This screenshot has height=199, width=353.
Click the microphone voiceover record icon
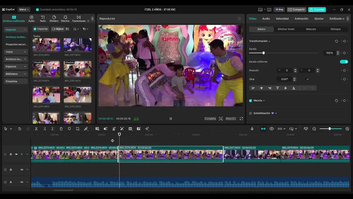(x=252, y=129)
